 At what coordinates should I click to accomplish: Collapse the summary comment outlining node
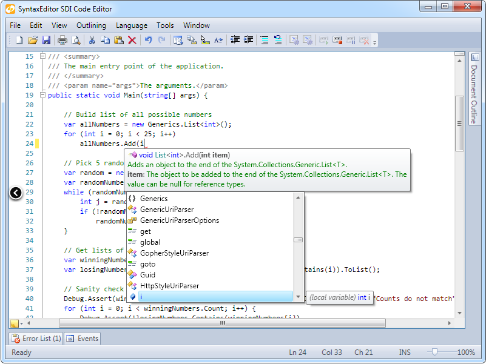click(42, 56)
